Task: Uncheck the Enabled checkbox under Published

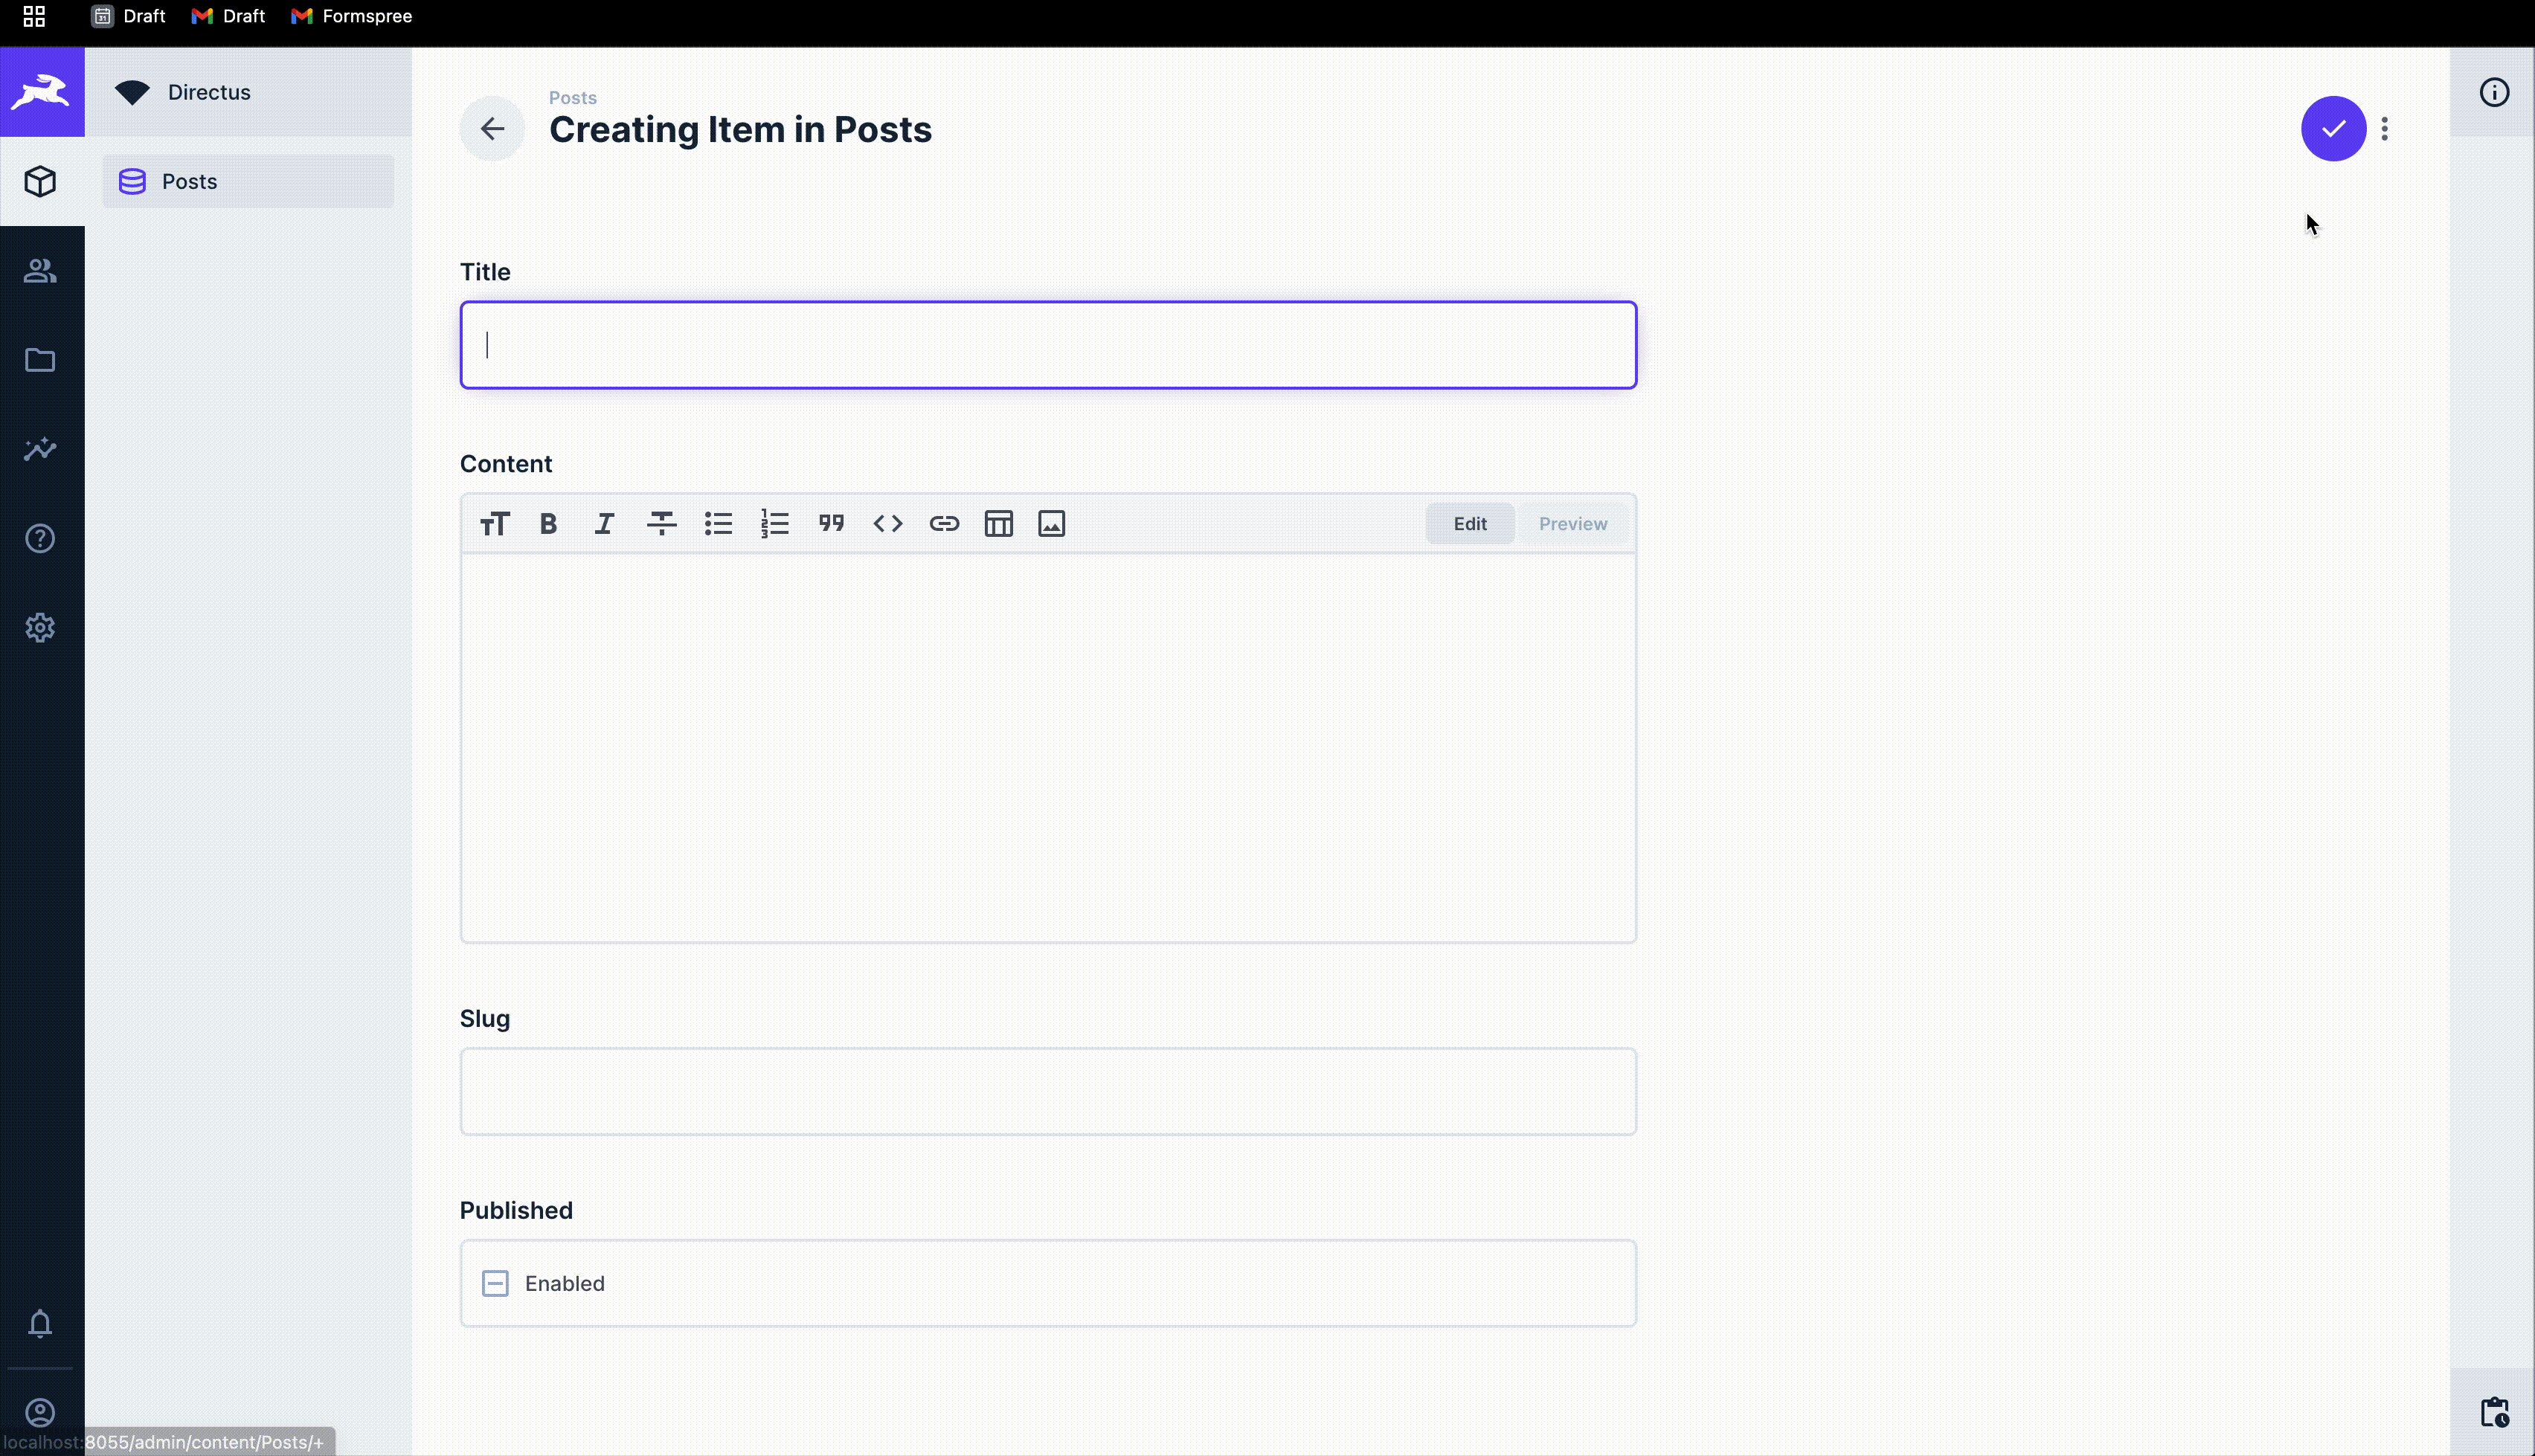Action: (495, 1282)
